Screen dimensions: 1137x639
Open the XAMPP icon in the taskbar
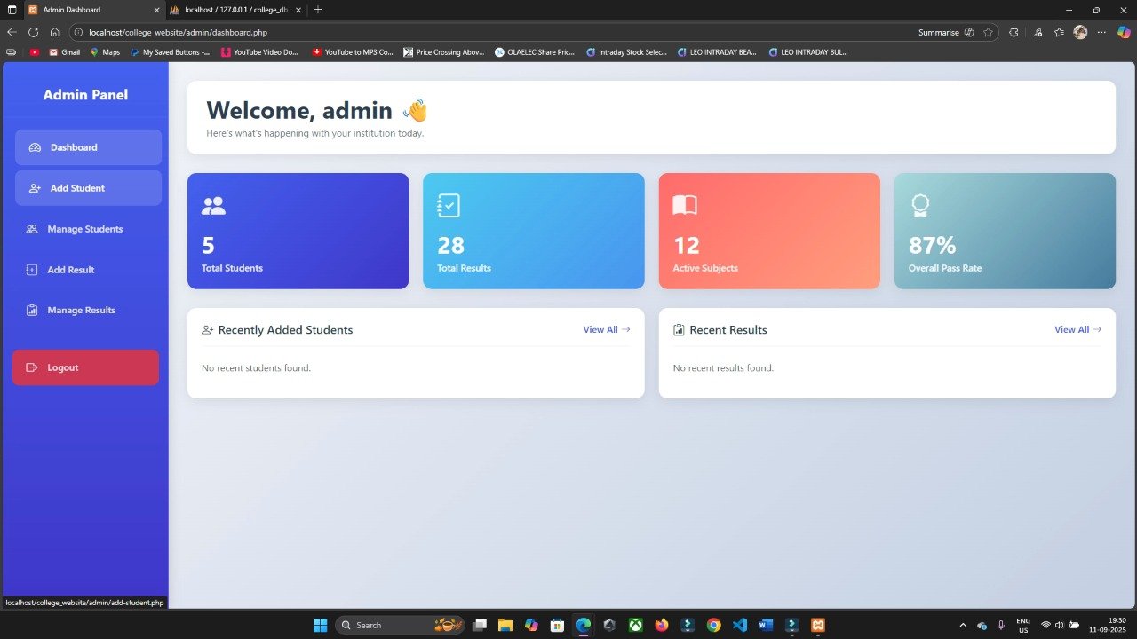(x=818, y=625)
